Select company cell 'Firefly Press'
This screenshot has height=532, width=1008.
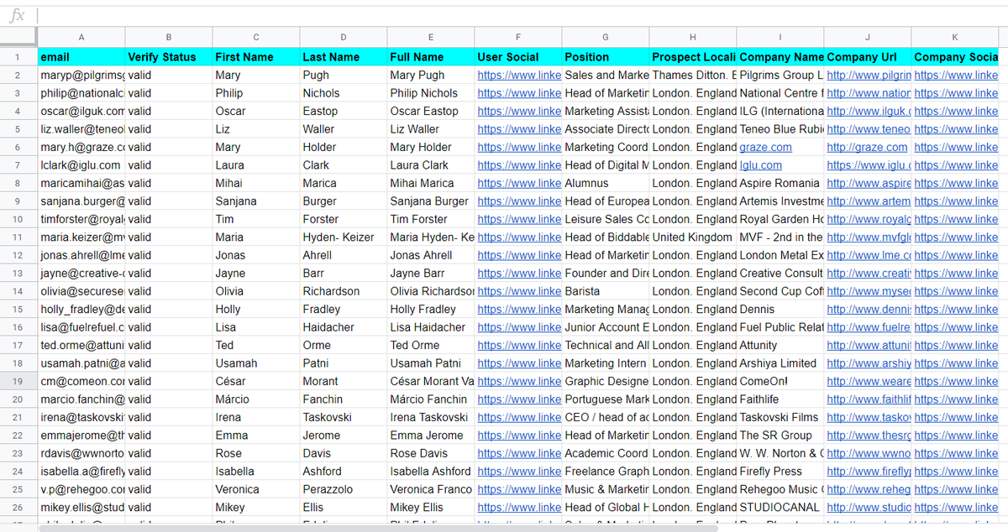780,472
